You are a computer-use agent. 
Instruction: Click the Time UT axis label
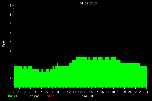(87, 96)
